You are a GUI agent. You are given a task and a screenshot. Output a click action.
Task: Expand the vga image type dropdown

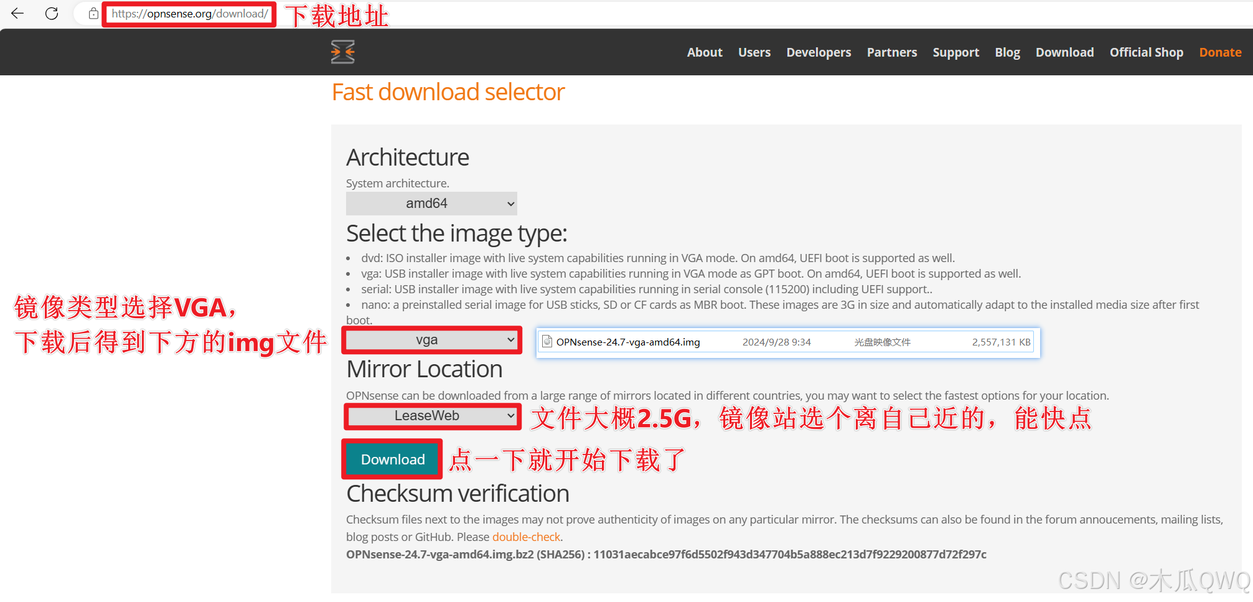(x=431, y=340)
